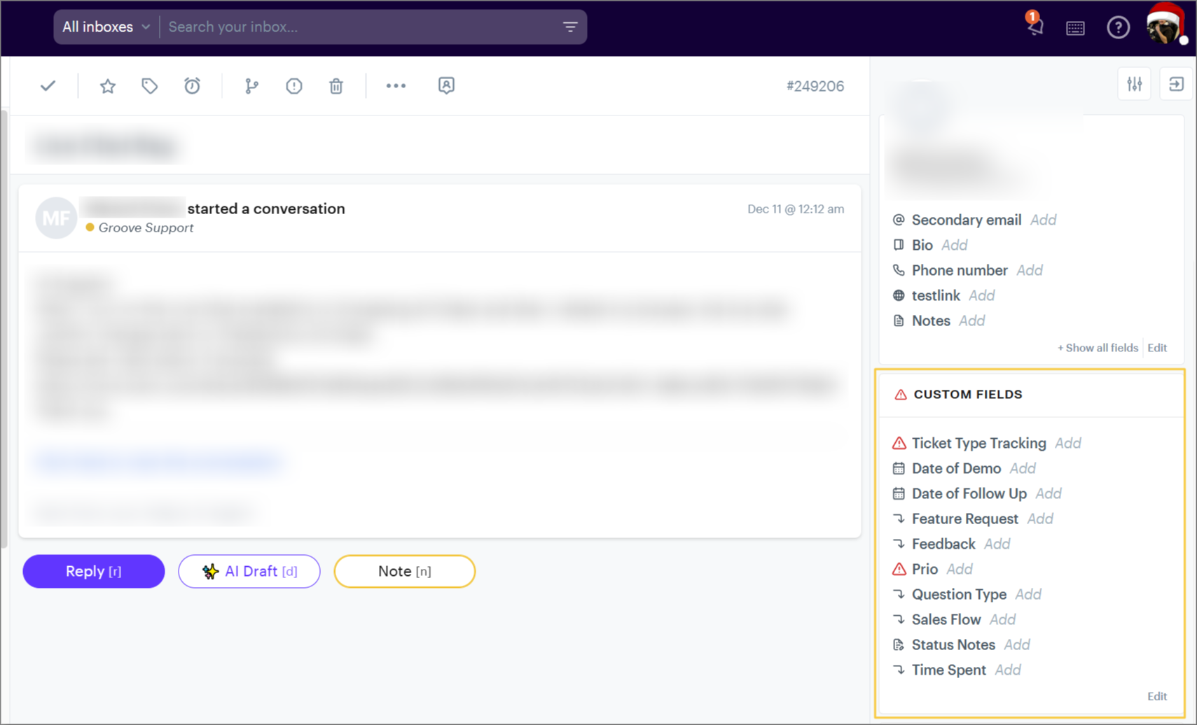
Task: Click the Prio warning icon
Action: (x=899, y=569)
